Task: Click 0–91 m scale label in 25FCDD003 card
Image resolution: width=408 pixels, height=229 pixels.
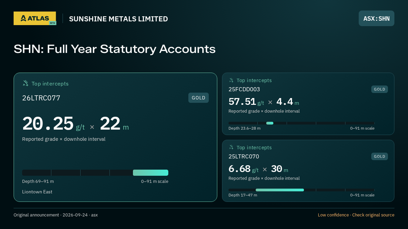Action: [x=362, y=128]
